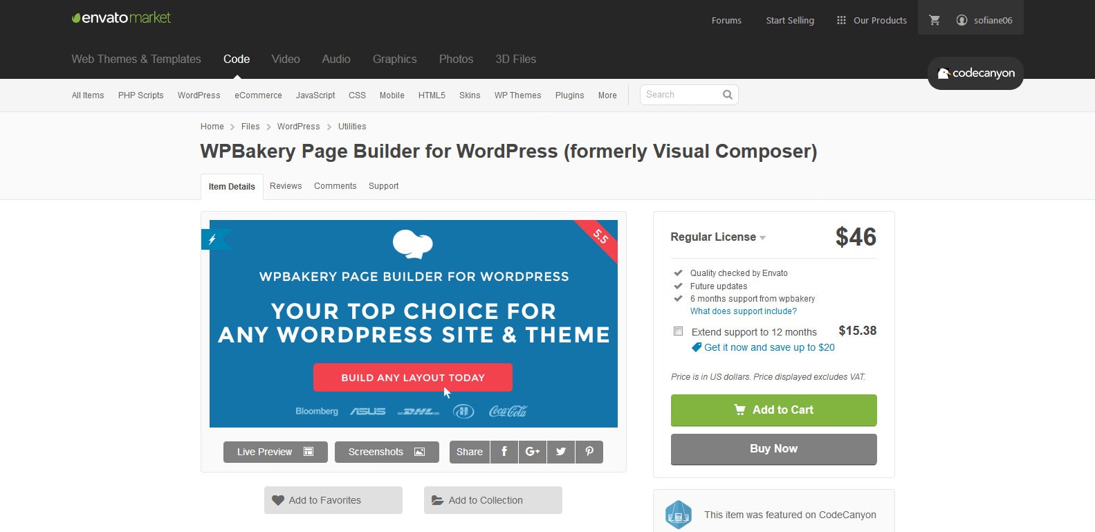Open the Skins category
The height and width of the screenshot is (532, 1095).
click(470, 95)
